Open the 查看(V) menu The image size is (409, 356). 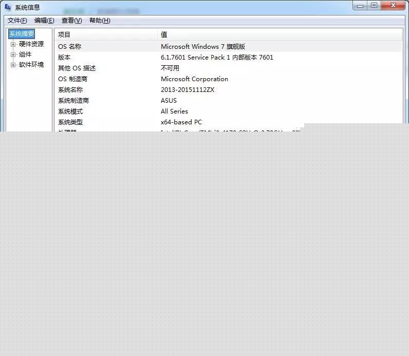(72, 21)
